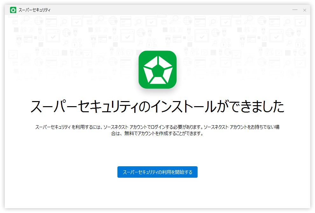This screenshot has height=213, width=315.
Task: Click the スーパーセキュリティの利用を開始する button
Action: [x=157, y=172]
